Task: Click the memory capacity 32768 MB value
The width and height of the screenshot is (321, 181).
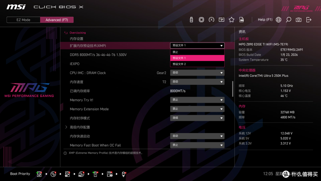Action: tap(287, 112)
